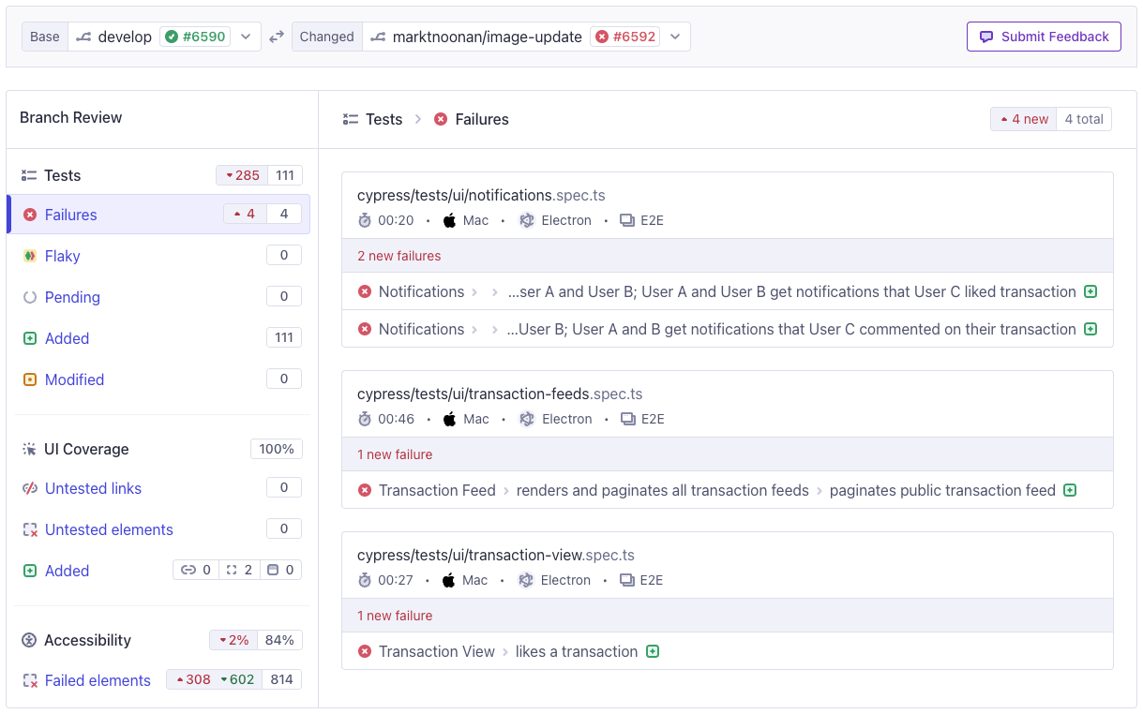Screen dimensions: 1143x714
Task: Open the Base branch develop dropdown
Action: pos(246,37)
